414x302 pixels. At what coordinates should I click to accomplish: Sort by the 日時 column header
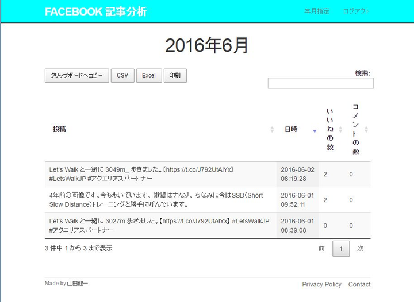coord(298,129)
